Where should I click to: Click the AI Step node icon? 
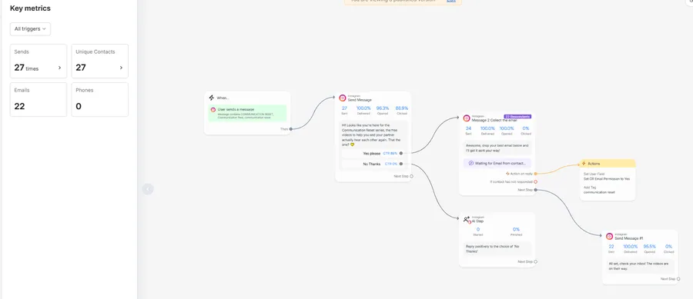pyautogui.click(x=467, y=219)
